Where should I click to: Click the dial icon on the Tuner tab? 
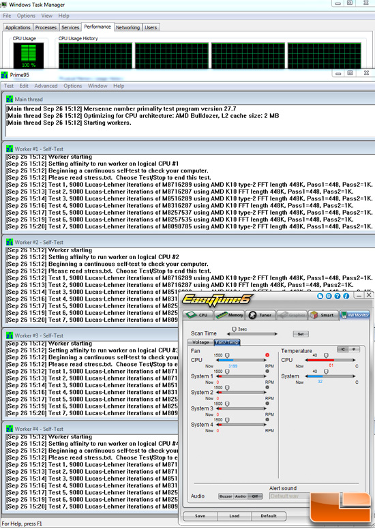pos(252,315)
